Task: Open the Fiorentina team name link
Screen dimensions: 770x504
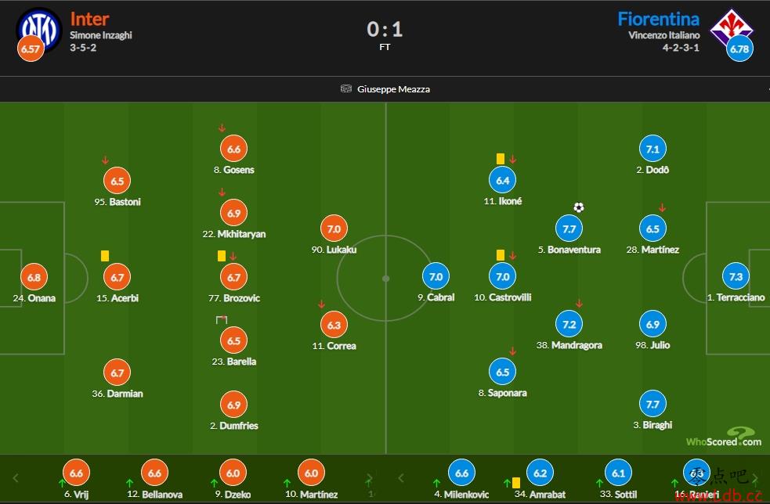Action: click(659, 19)
